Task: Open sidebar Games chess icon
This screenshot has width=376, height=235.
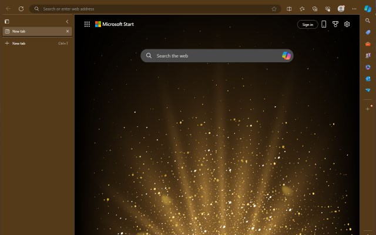Action: pyautogui.click(x=368, y=55)
